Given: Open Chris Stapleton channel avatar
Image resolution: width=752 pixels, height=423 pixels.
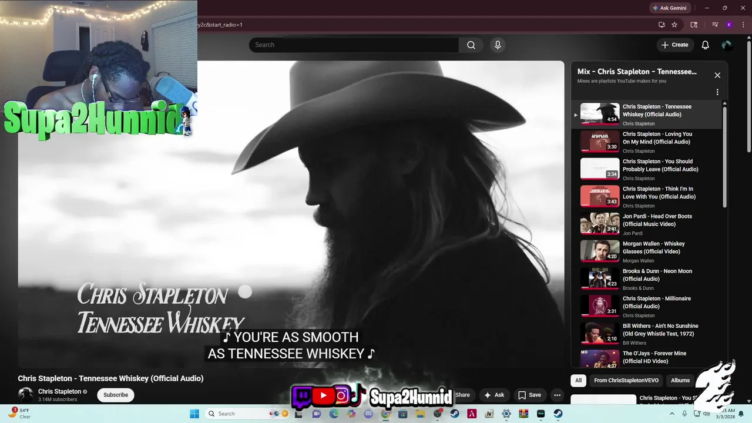Looking at the screenshot, I should tap(25, 395).
